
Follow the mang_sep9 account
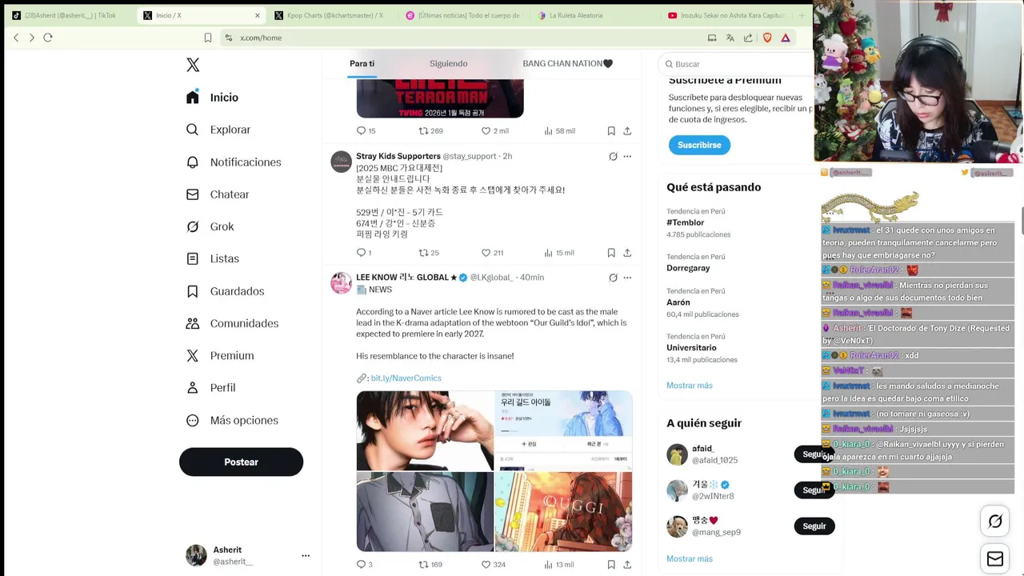(x=814, y=526)
